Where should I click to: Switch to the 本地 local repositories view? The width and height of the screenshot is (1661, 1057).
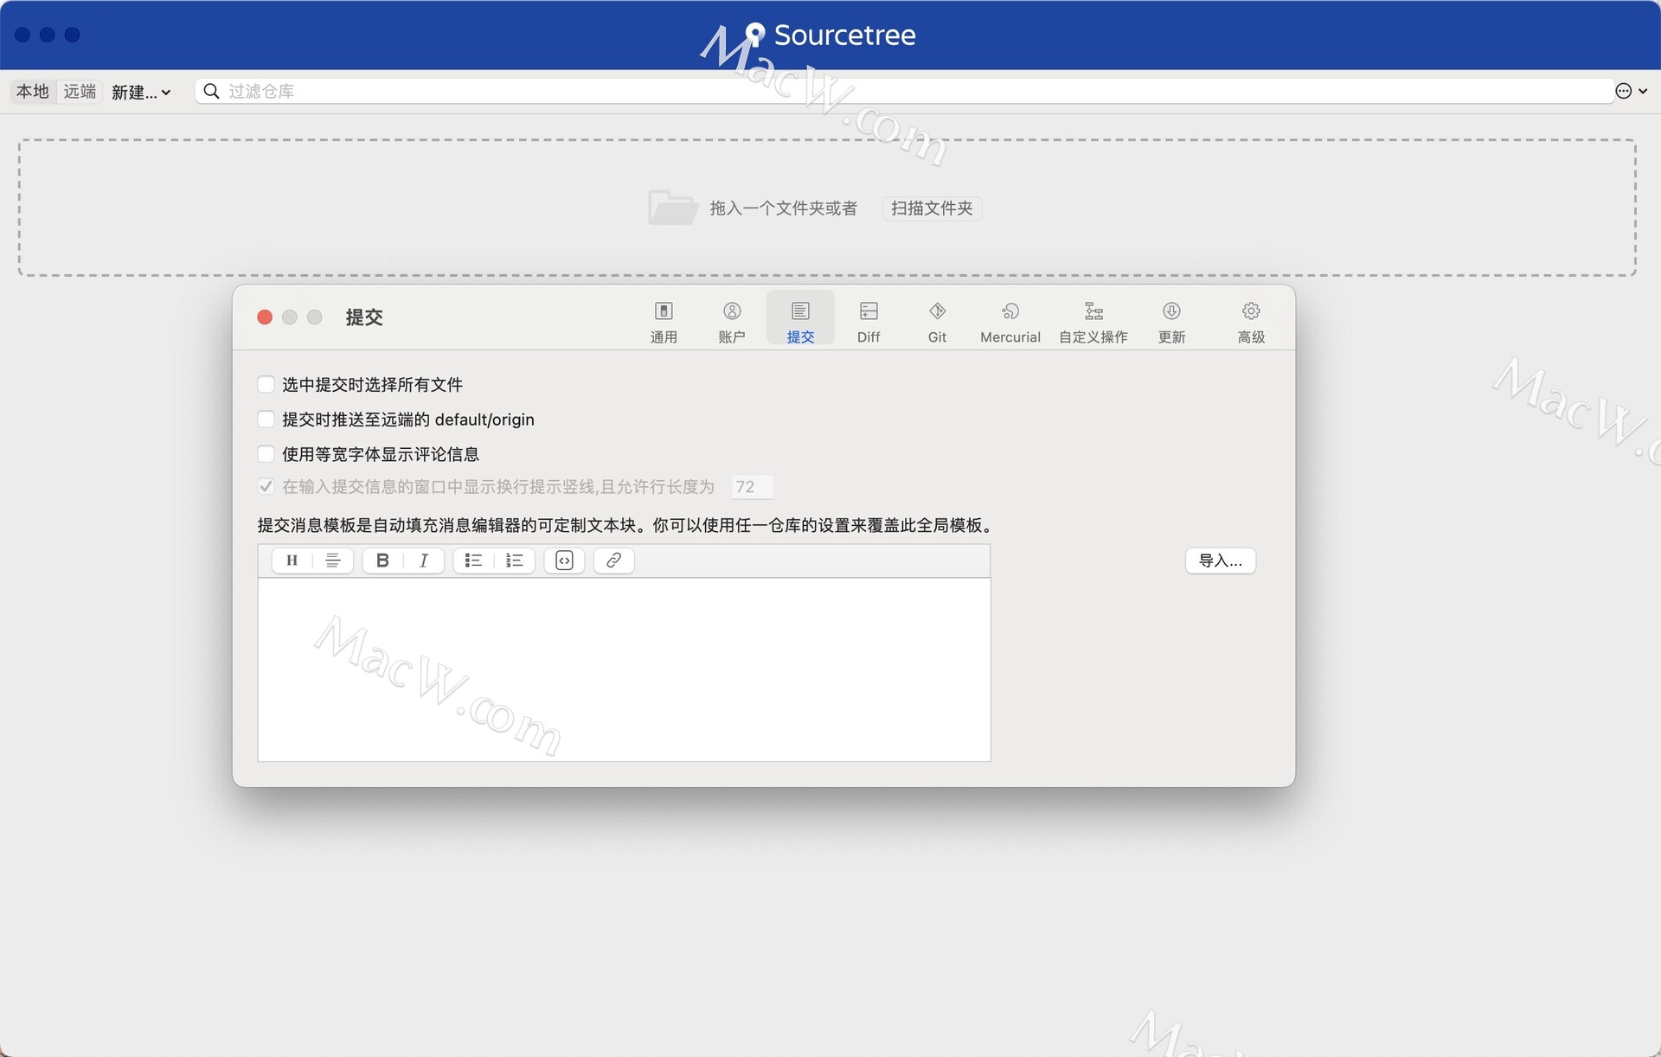[33, 91]
